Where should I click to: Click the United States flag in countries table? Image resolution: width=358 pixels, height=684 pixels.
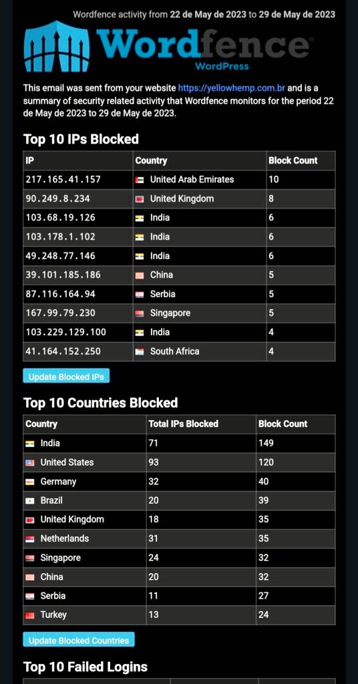(29, 462)
